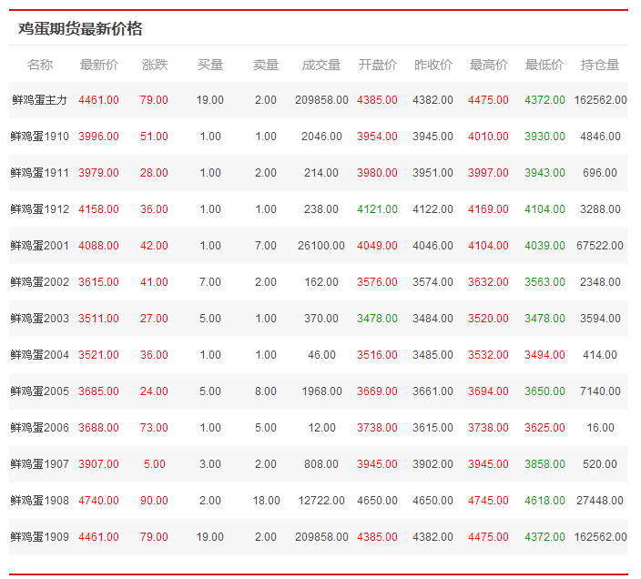The image size is (641, 579).
Task: Open the 鲜鸡蛋1911 contract row
Action: point(39,173)
